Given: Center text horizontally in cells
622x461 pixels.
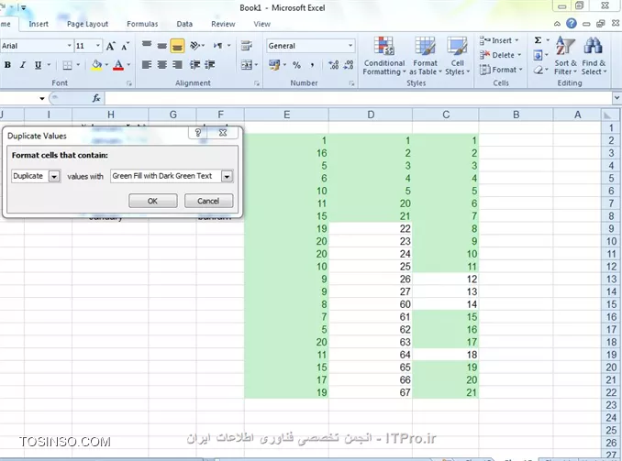Looking at the screenshot, I should pos(161,64).
